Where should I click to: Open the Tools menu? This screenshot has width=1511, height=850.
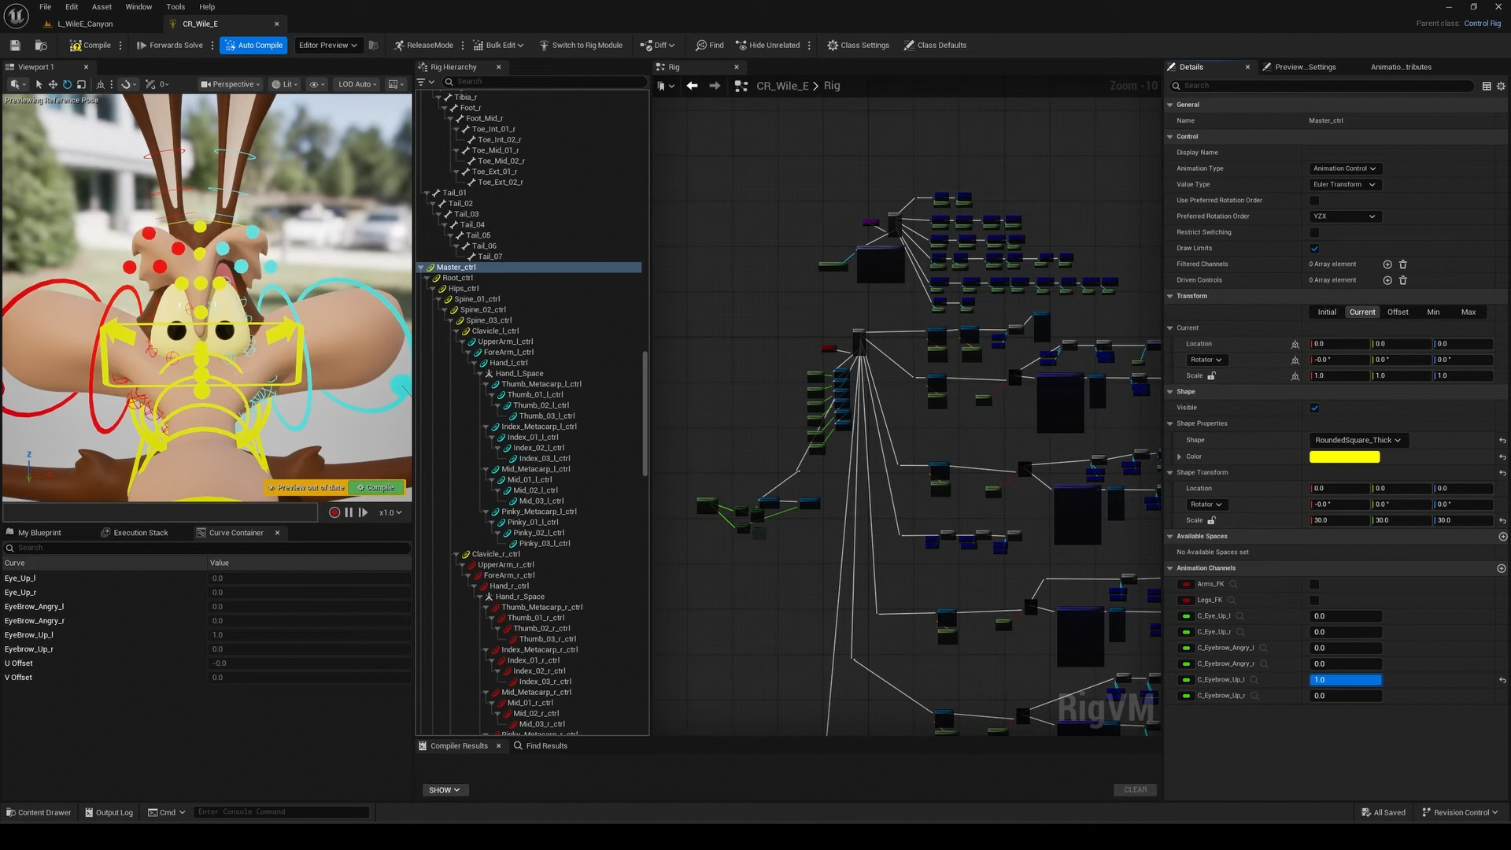pos(175,7)
